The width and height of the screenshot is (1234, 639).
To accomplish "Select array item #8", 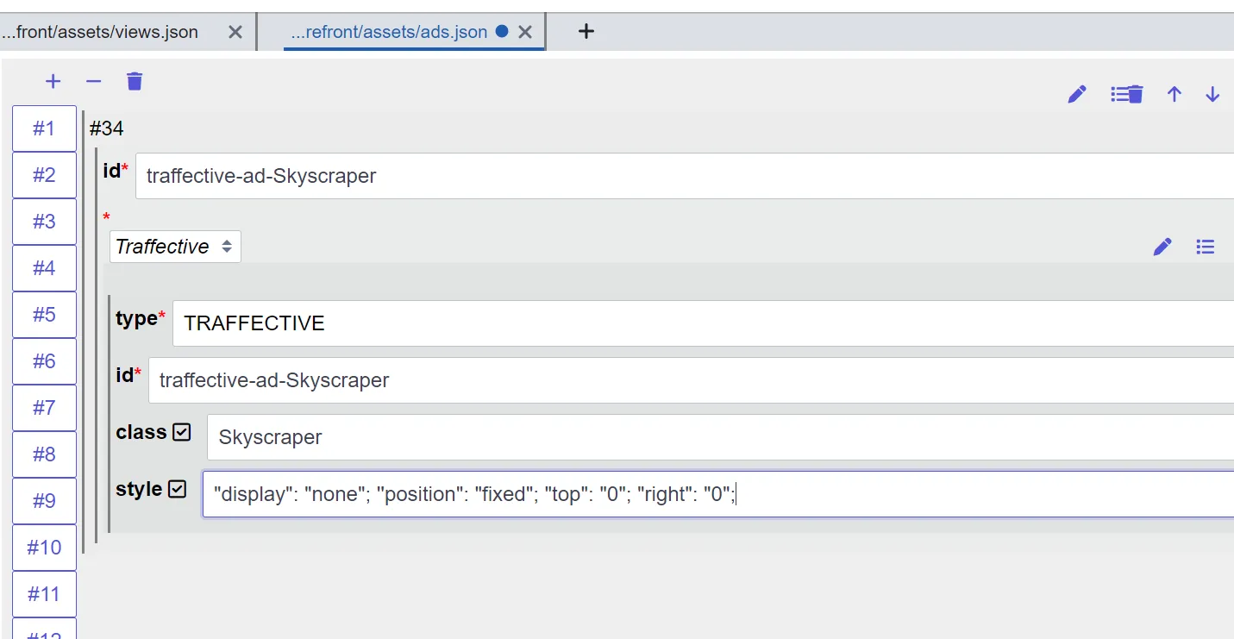I will click(44, 454).
